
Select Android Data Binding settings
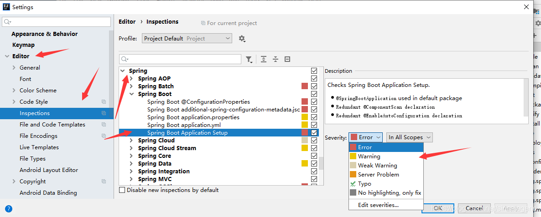tap(48, 192)
